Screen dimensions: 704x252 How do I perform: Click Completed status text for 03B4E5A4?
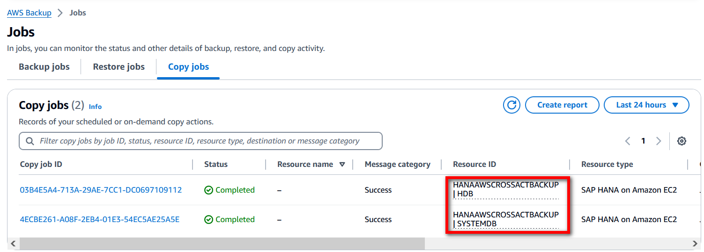[235, 190]
